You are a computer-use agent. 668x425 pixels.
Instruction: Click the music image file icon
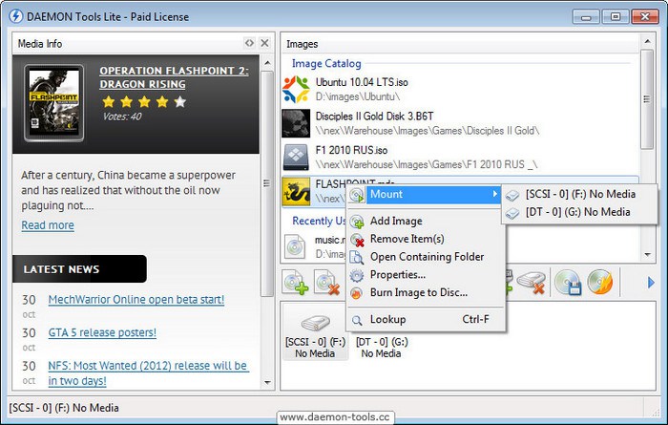pyautogui.click(x=295, y=246)
